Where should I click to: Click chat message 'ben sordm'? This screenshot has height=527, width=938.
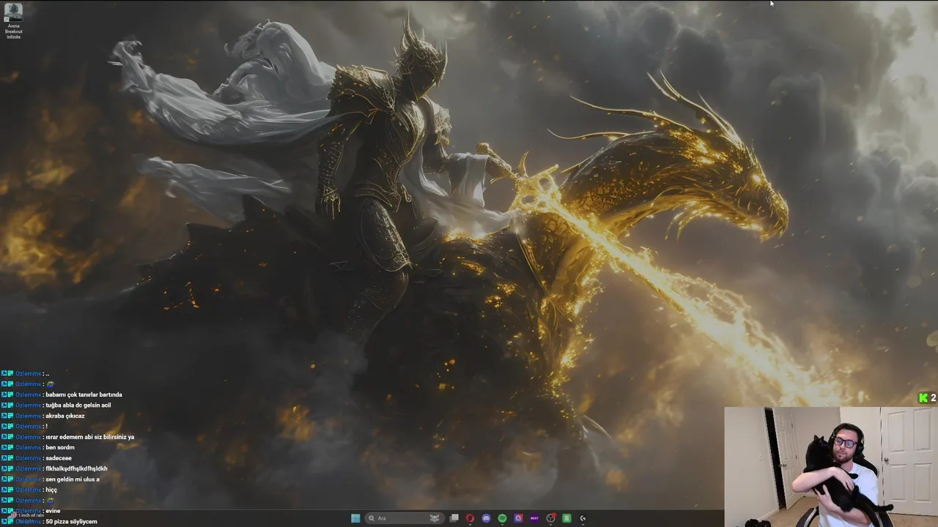click(60, 447)
